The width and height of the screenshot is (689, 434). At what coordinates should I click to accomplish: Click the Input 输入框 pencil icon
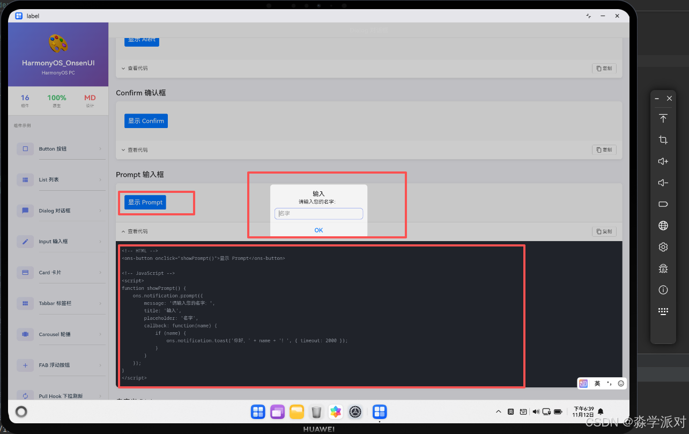tap(25, 242)
